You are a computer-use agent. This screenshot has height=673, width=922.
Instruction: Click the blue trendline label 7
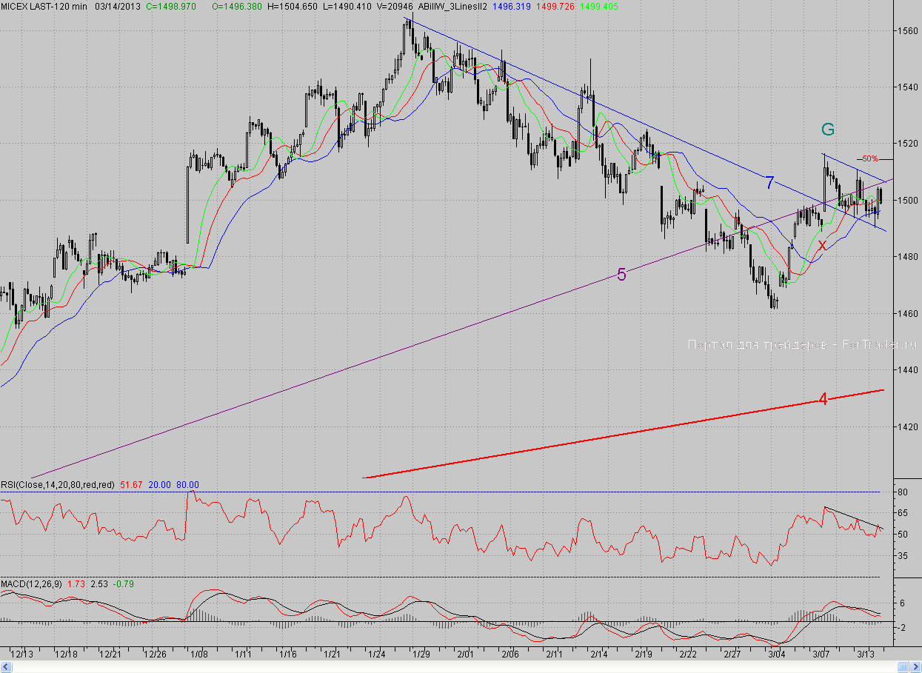pyautogui.click(x=769, y=182)
